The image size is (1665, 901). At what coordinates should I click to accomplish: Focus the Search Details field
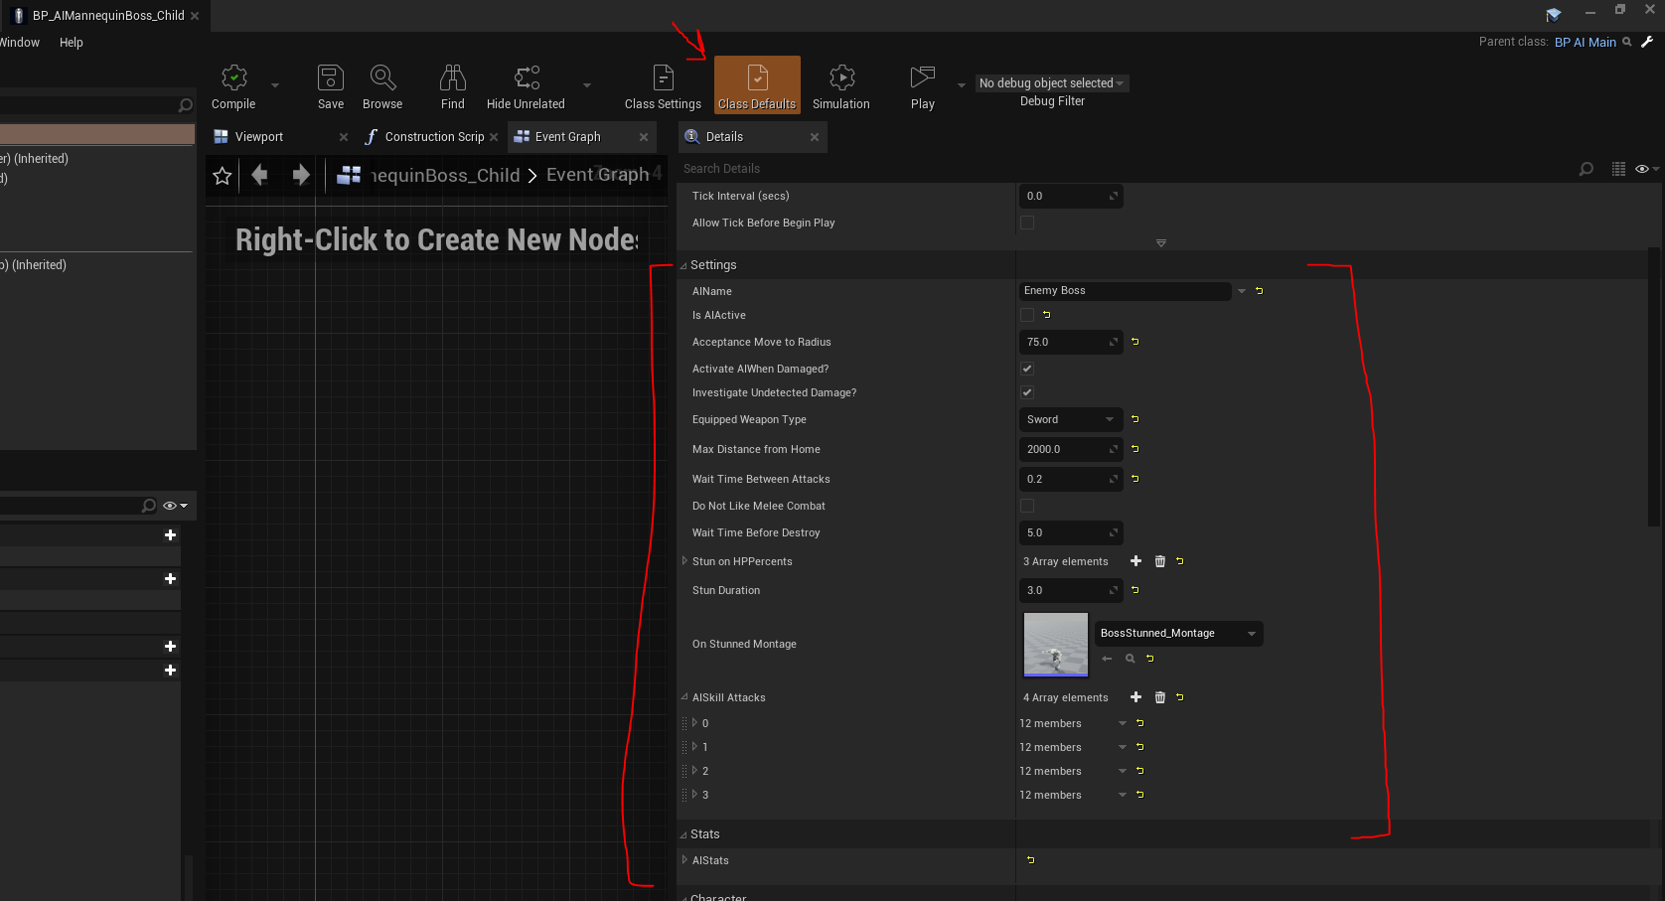[1128, 169]
